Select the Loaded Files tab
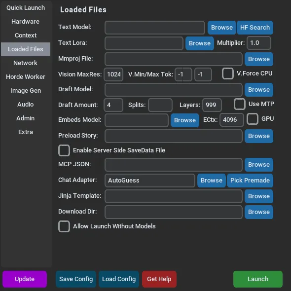291x291 pixels. pyautogui.click(x=26, y=49)
